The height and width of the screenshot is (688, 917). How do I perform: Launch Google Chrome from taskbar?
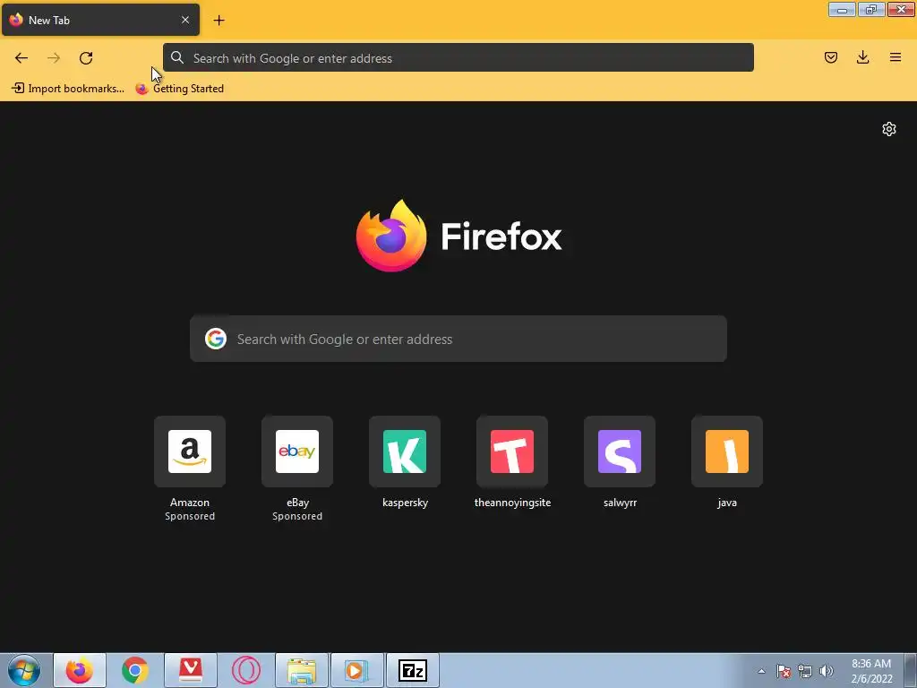coord(135,670)
